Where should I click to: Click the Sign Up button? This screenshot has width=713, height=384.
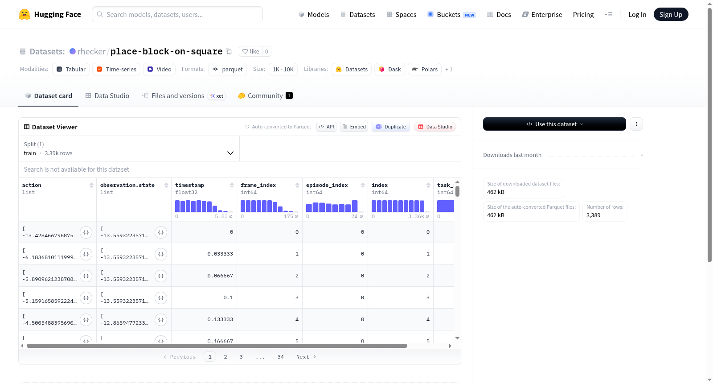pos(671,14)
